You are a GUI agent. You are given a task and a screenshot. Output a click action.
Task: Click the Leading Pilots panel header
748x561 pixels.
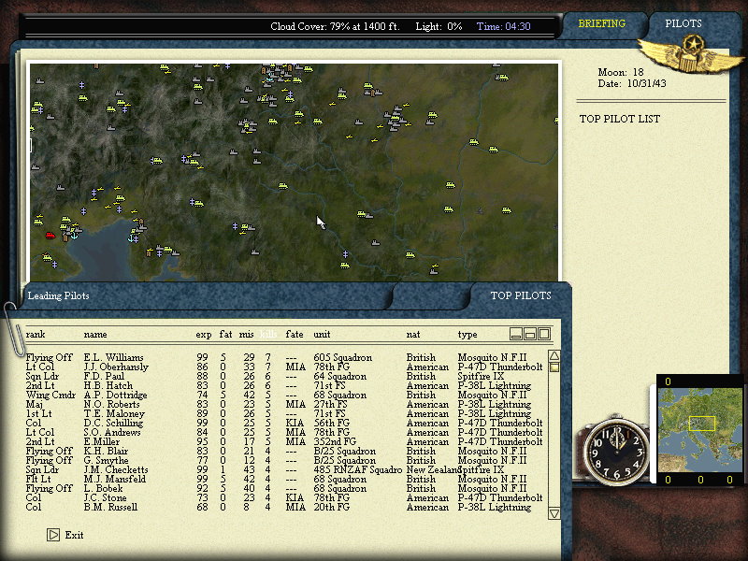point(58,295)
